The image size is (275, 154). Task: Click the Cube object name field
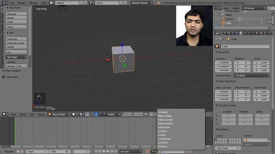(x=245, y=47)
